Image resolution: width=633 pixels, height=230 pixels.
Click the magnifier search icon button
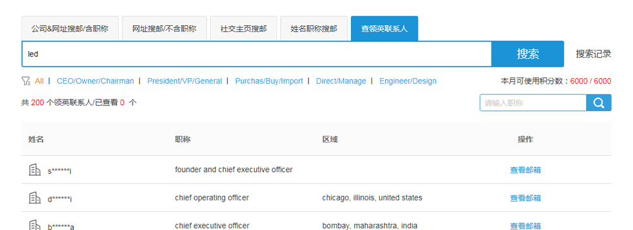[599, 103]
